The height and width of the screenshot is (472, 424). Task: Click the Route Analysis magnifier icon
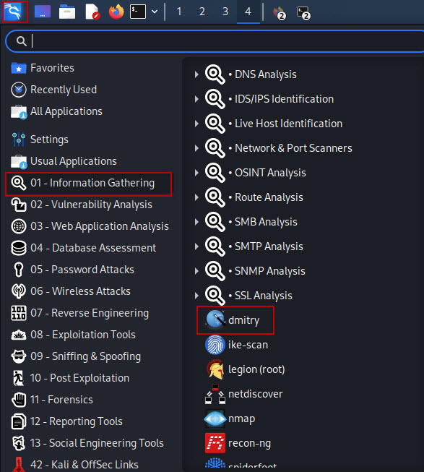pos(215,197)
